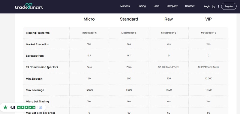
Task: Click Metatrader-5 in the Micro column
Action: coord(89,33)
